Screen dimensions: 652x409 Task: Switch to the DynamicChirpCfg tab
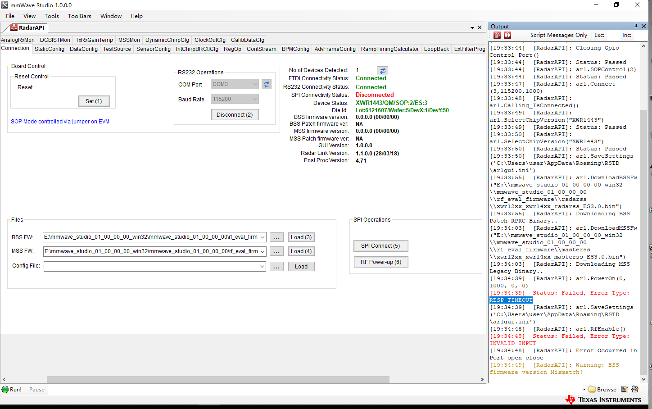click(167, 40)
